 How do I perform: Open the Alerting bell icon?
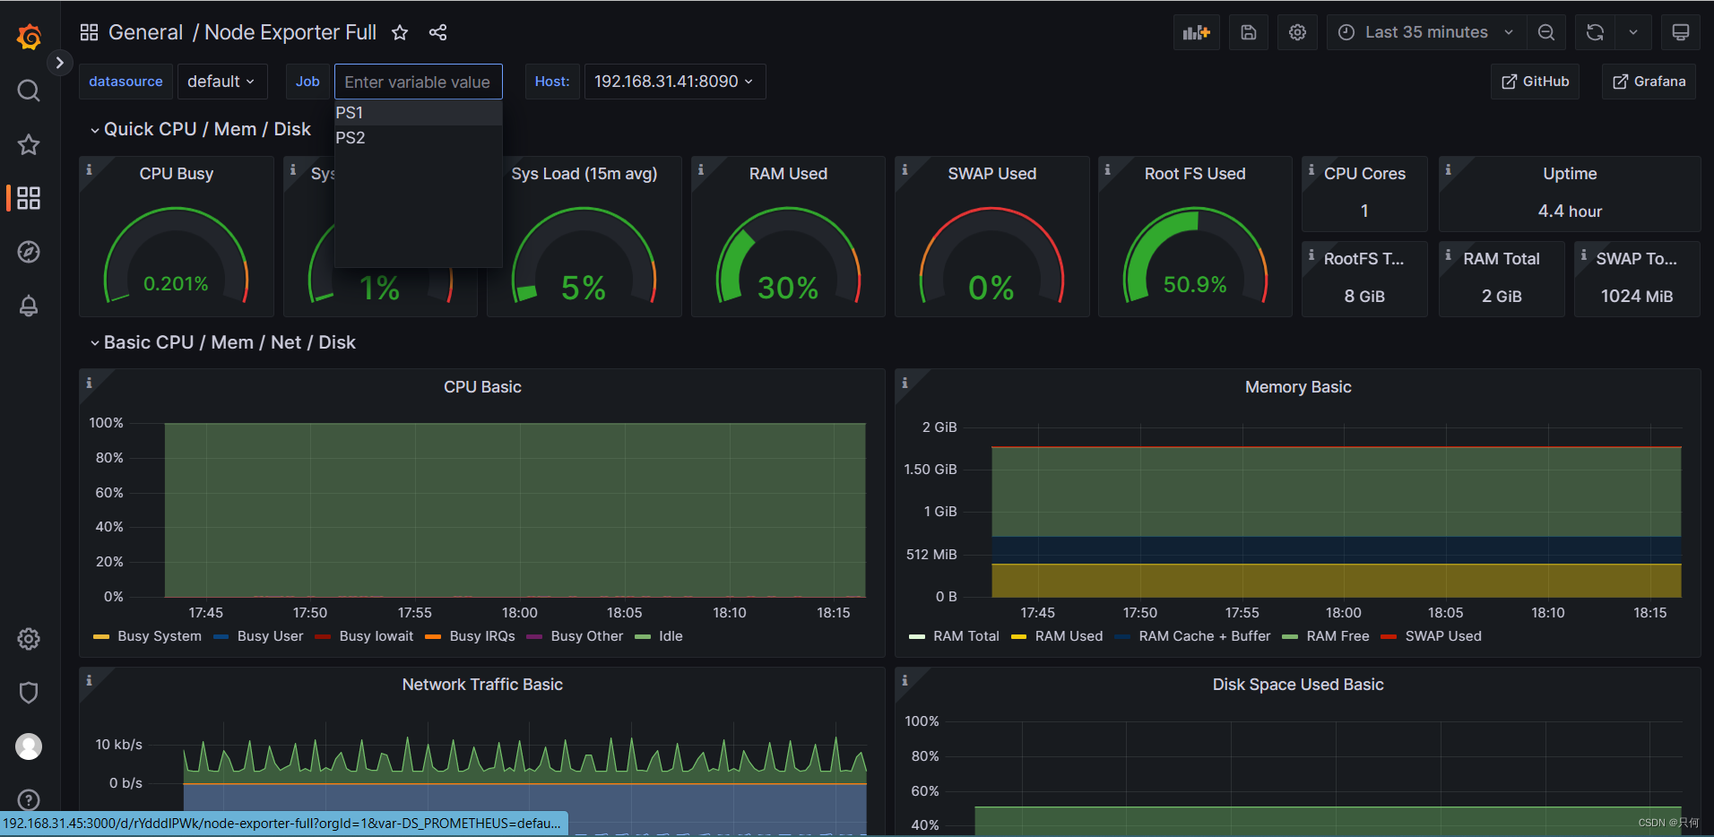pos(29,306)
